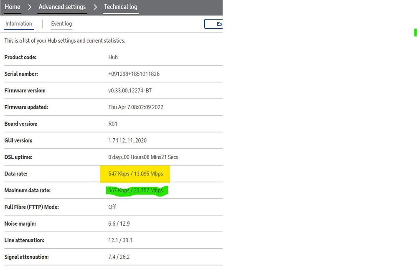417x267 pixels.
Task: Click the DSL uptime reading
Action: tap(143, 157)
